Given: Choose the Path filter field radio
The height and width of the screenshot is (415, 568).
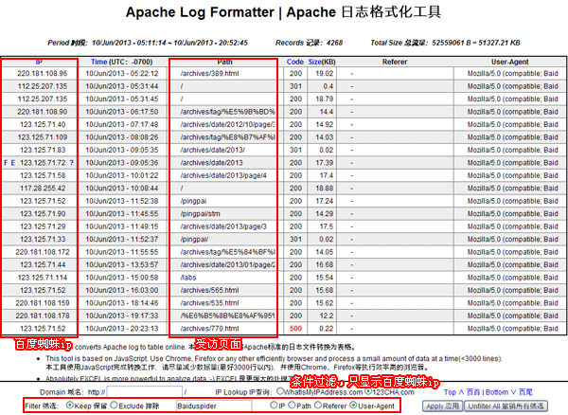Looking at the screenshot, I should (289, 406).
